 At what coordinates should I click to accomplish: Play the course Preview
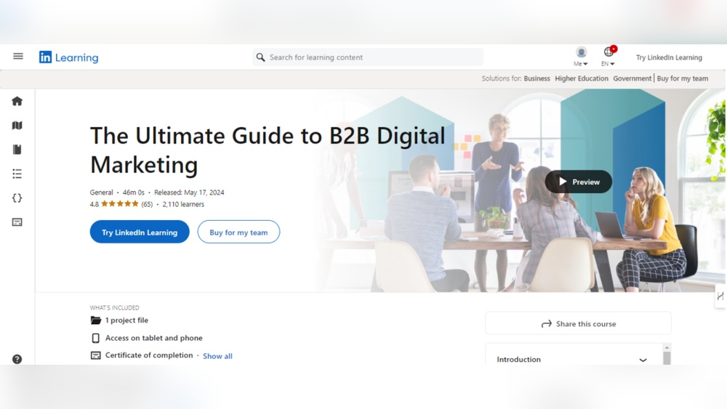point(578,182)
